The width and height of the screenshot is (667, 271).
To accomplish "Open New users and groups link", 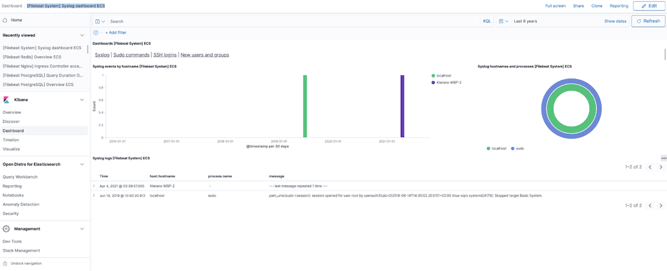I will coord(205,55).
